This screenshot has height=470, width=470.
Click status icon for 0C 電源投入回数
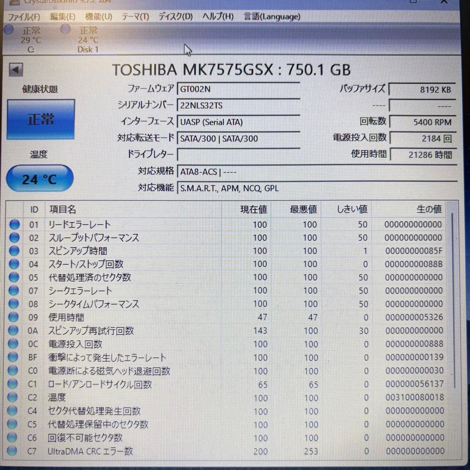(x=13, y=343)
